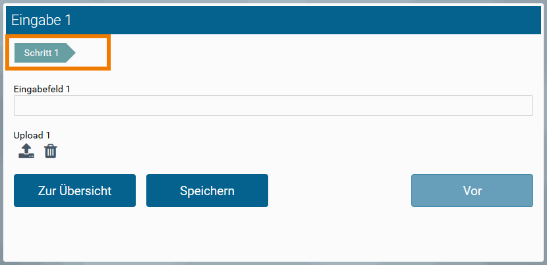This screenshot has width=547, height=265.
Task: Hit the trash can beside the upload icon
Action: pos(51,152)
